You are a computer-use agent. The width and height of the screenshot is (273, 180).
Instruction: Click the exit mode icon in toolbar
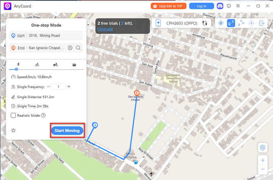[261, 23]
